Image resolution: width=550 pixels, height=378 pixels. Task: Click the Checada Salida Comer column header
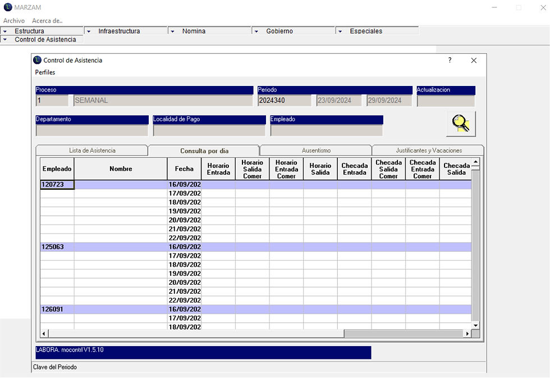(388, 169)
